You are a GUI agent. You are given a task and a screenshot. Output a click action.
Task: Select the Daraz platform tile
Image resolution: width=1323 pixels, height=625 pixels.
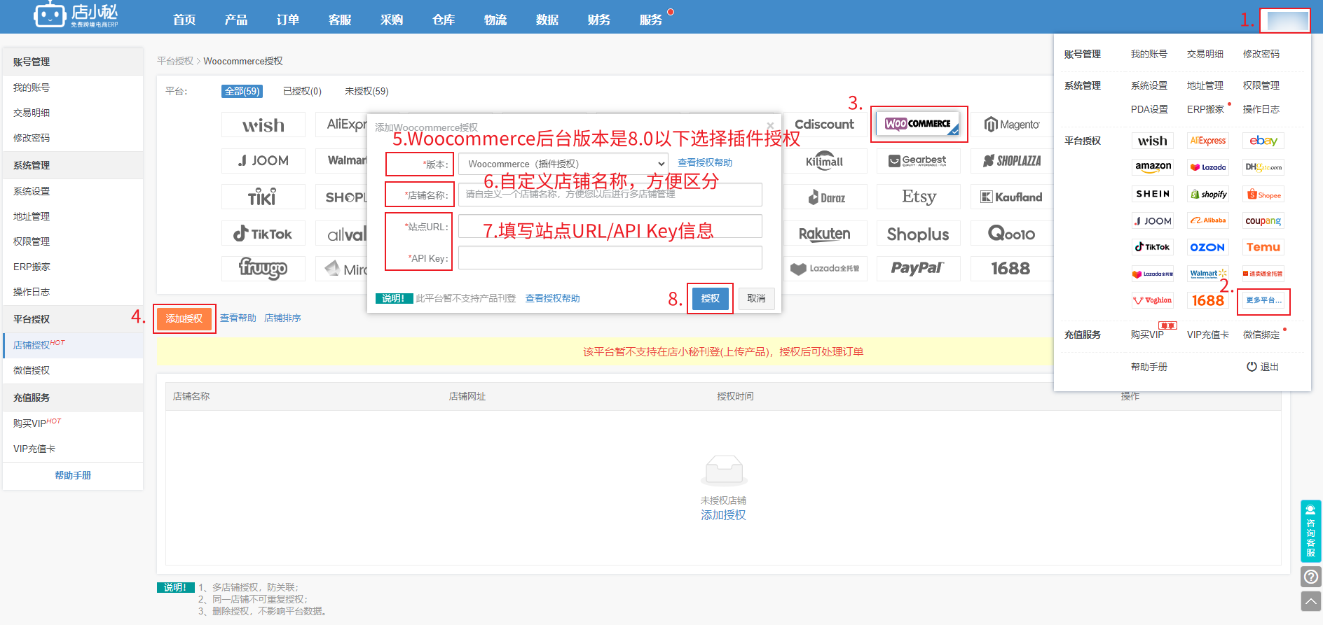pos(825,197)
